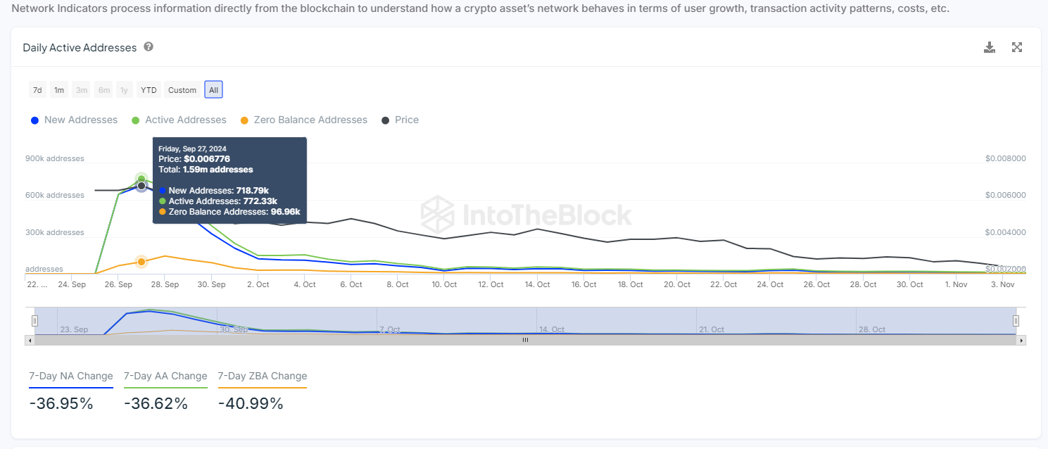Choose the YTD range option
This screenshot has height=449, width=1048.
tap(149, 90)
